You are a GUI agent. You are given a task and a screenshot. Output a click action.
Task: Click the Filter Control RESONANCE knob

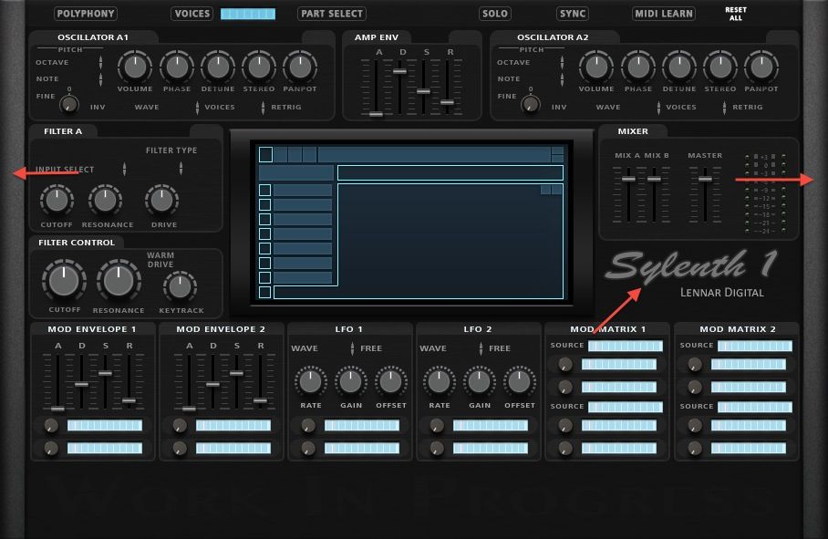click(119, 280)
